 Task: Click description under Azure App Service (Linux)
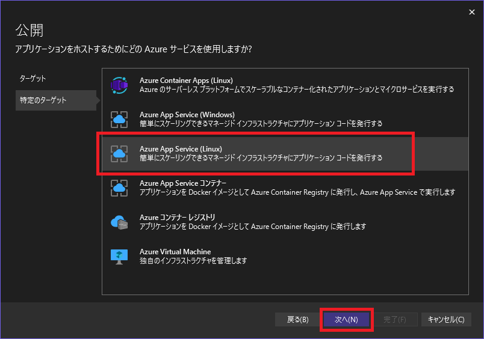261,158
